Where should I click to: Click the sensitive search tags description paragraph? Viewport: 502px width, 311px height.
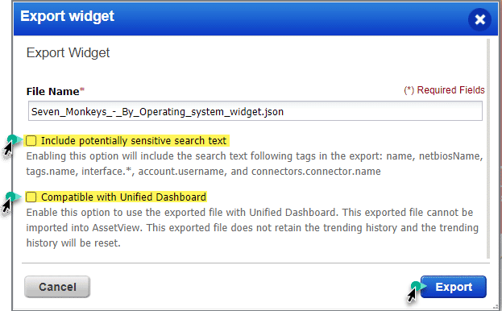coord(255,164)
